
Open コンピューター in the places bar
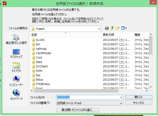pyautogui.click(x=16, y=81)
